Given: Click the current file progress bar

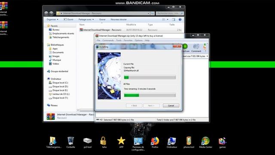Looking at the screenshot, I should (x=150, y=77).
